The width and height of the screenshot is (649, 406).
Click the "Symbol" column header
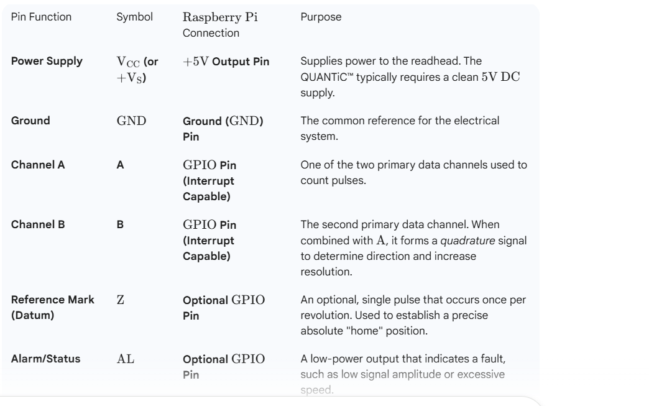pyautogui.click(x=135, y=17)
